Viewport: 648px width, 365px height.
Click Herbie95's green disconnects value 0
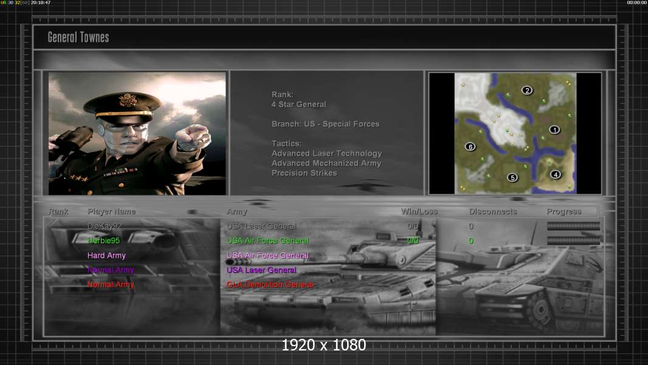pyautogui.click(x=471, y=240)
